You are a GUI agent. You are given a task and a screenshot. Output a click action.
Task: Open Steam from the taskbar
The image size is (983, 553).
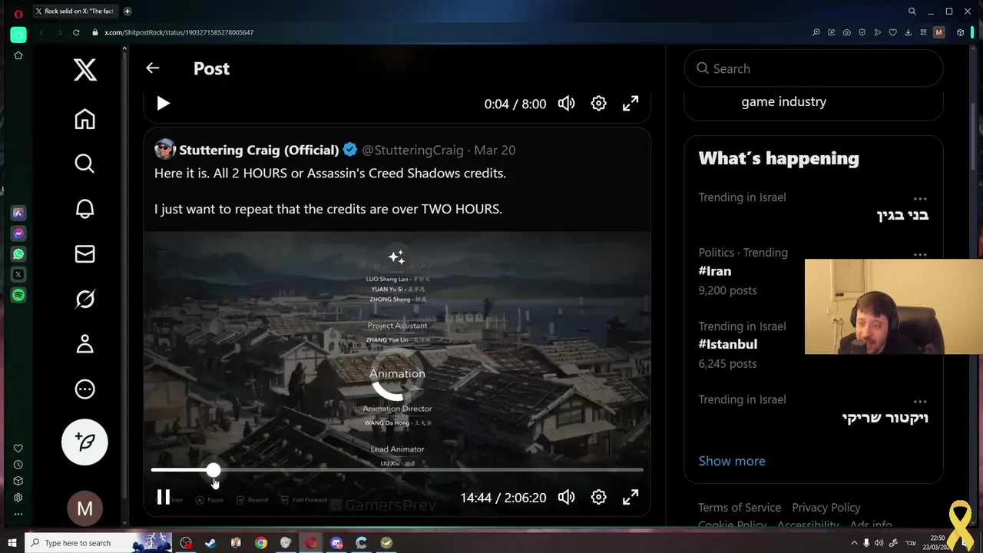click(210, 543)
